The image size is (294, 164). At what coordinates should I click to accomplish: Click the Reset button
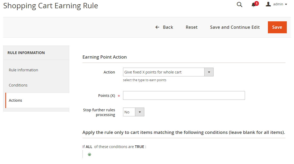point(191,27)
